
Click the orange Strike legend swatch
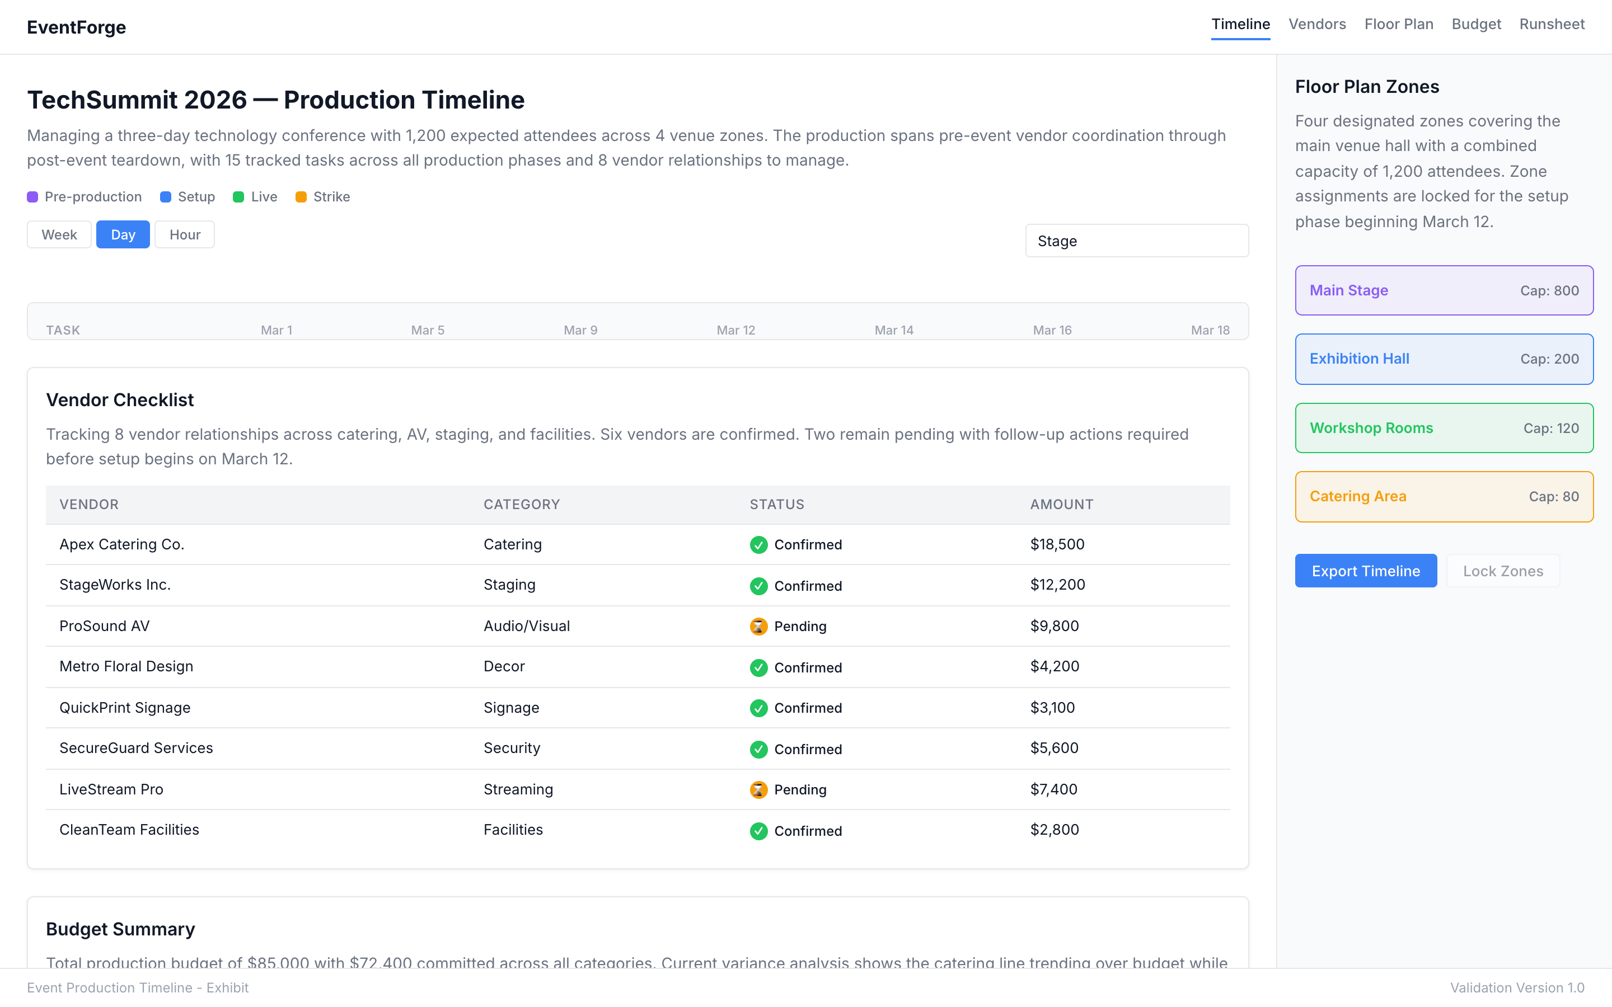coord(301,197)
